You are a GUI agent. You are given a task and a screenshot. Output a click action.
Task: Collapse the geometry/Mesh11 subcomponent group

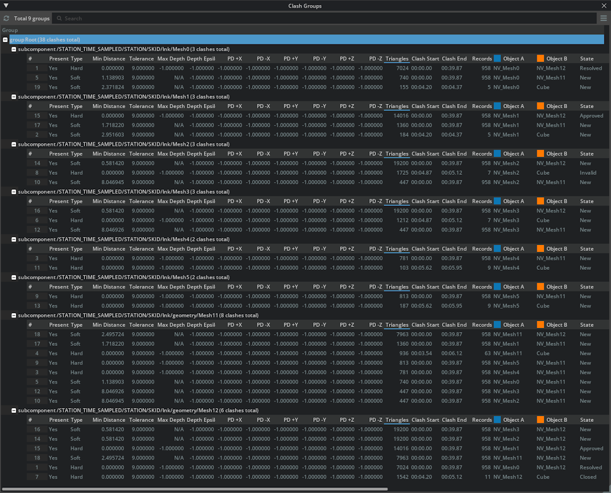click(x=14, y=315)
